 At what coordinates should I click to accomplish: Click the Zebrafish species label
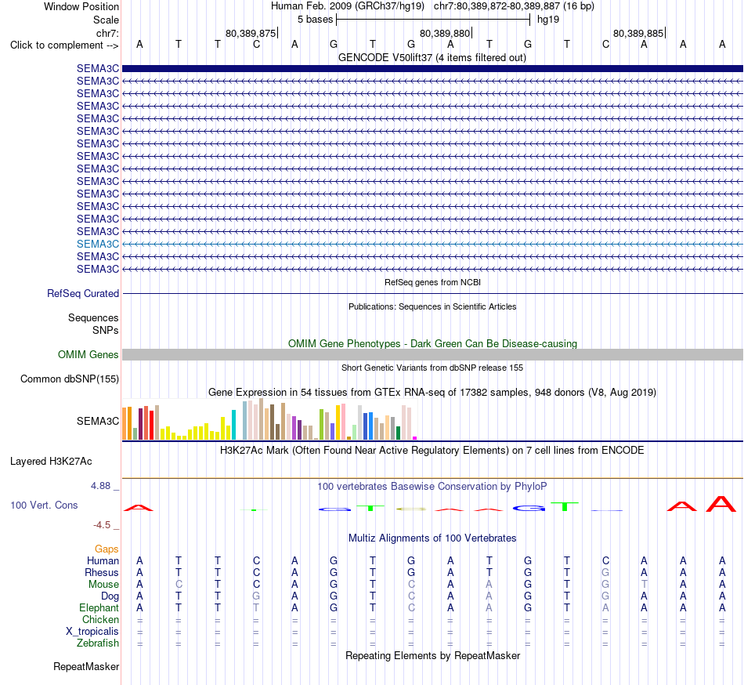(x=98, y=643)
